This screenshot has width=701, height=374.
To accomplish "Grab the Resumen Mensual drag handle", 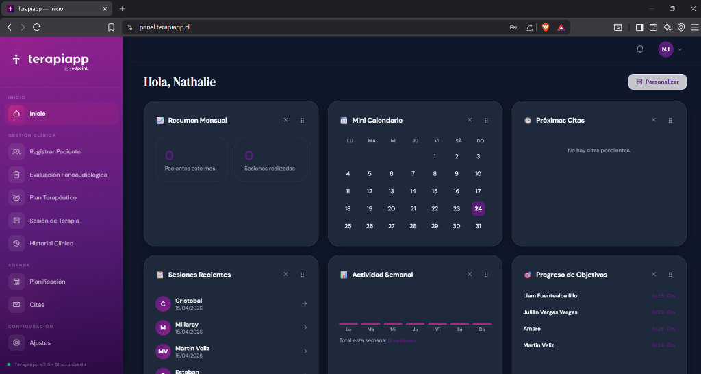I will tap(302, 121).
